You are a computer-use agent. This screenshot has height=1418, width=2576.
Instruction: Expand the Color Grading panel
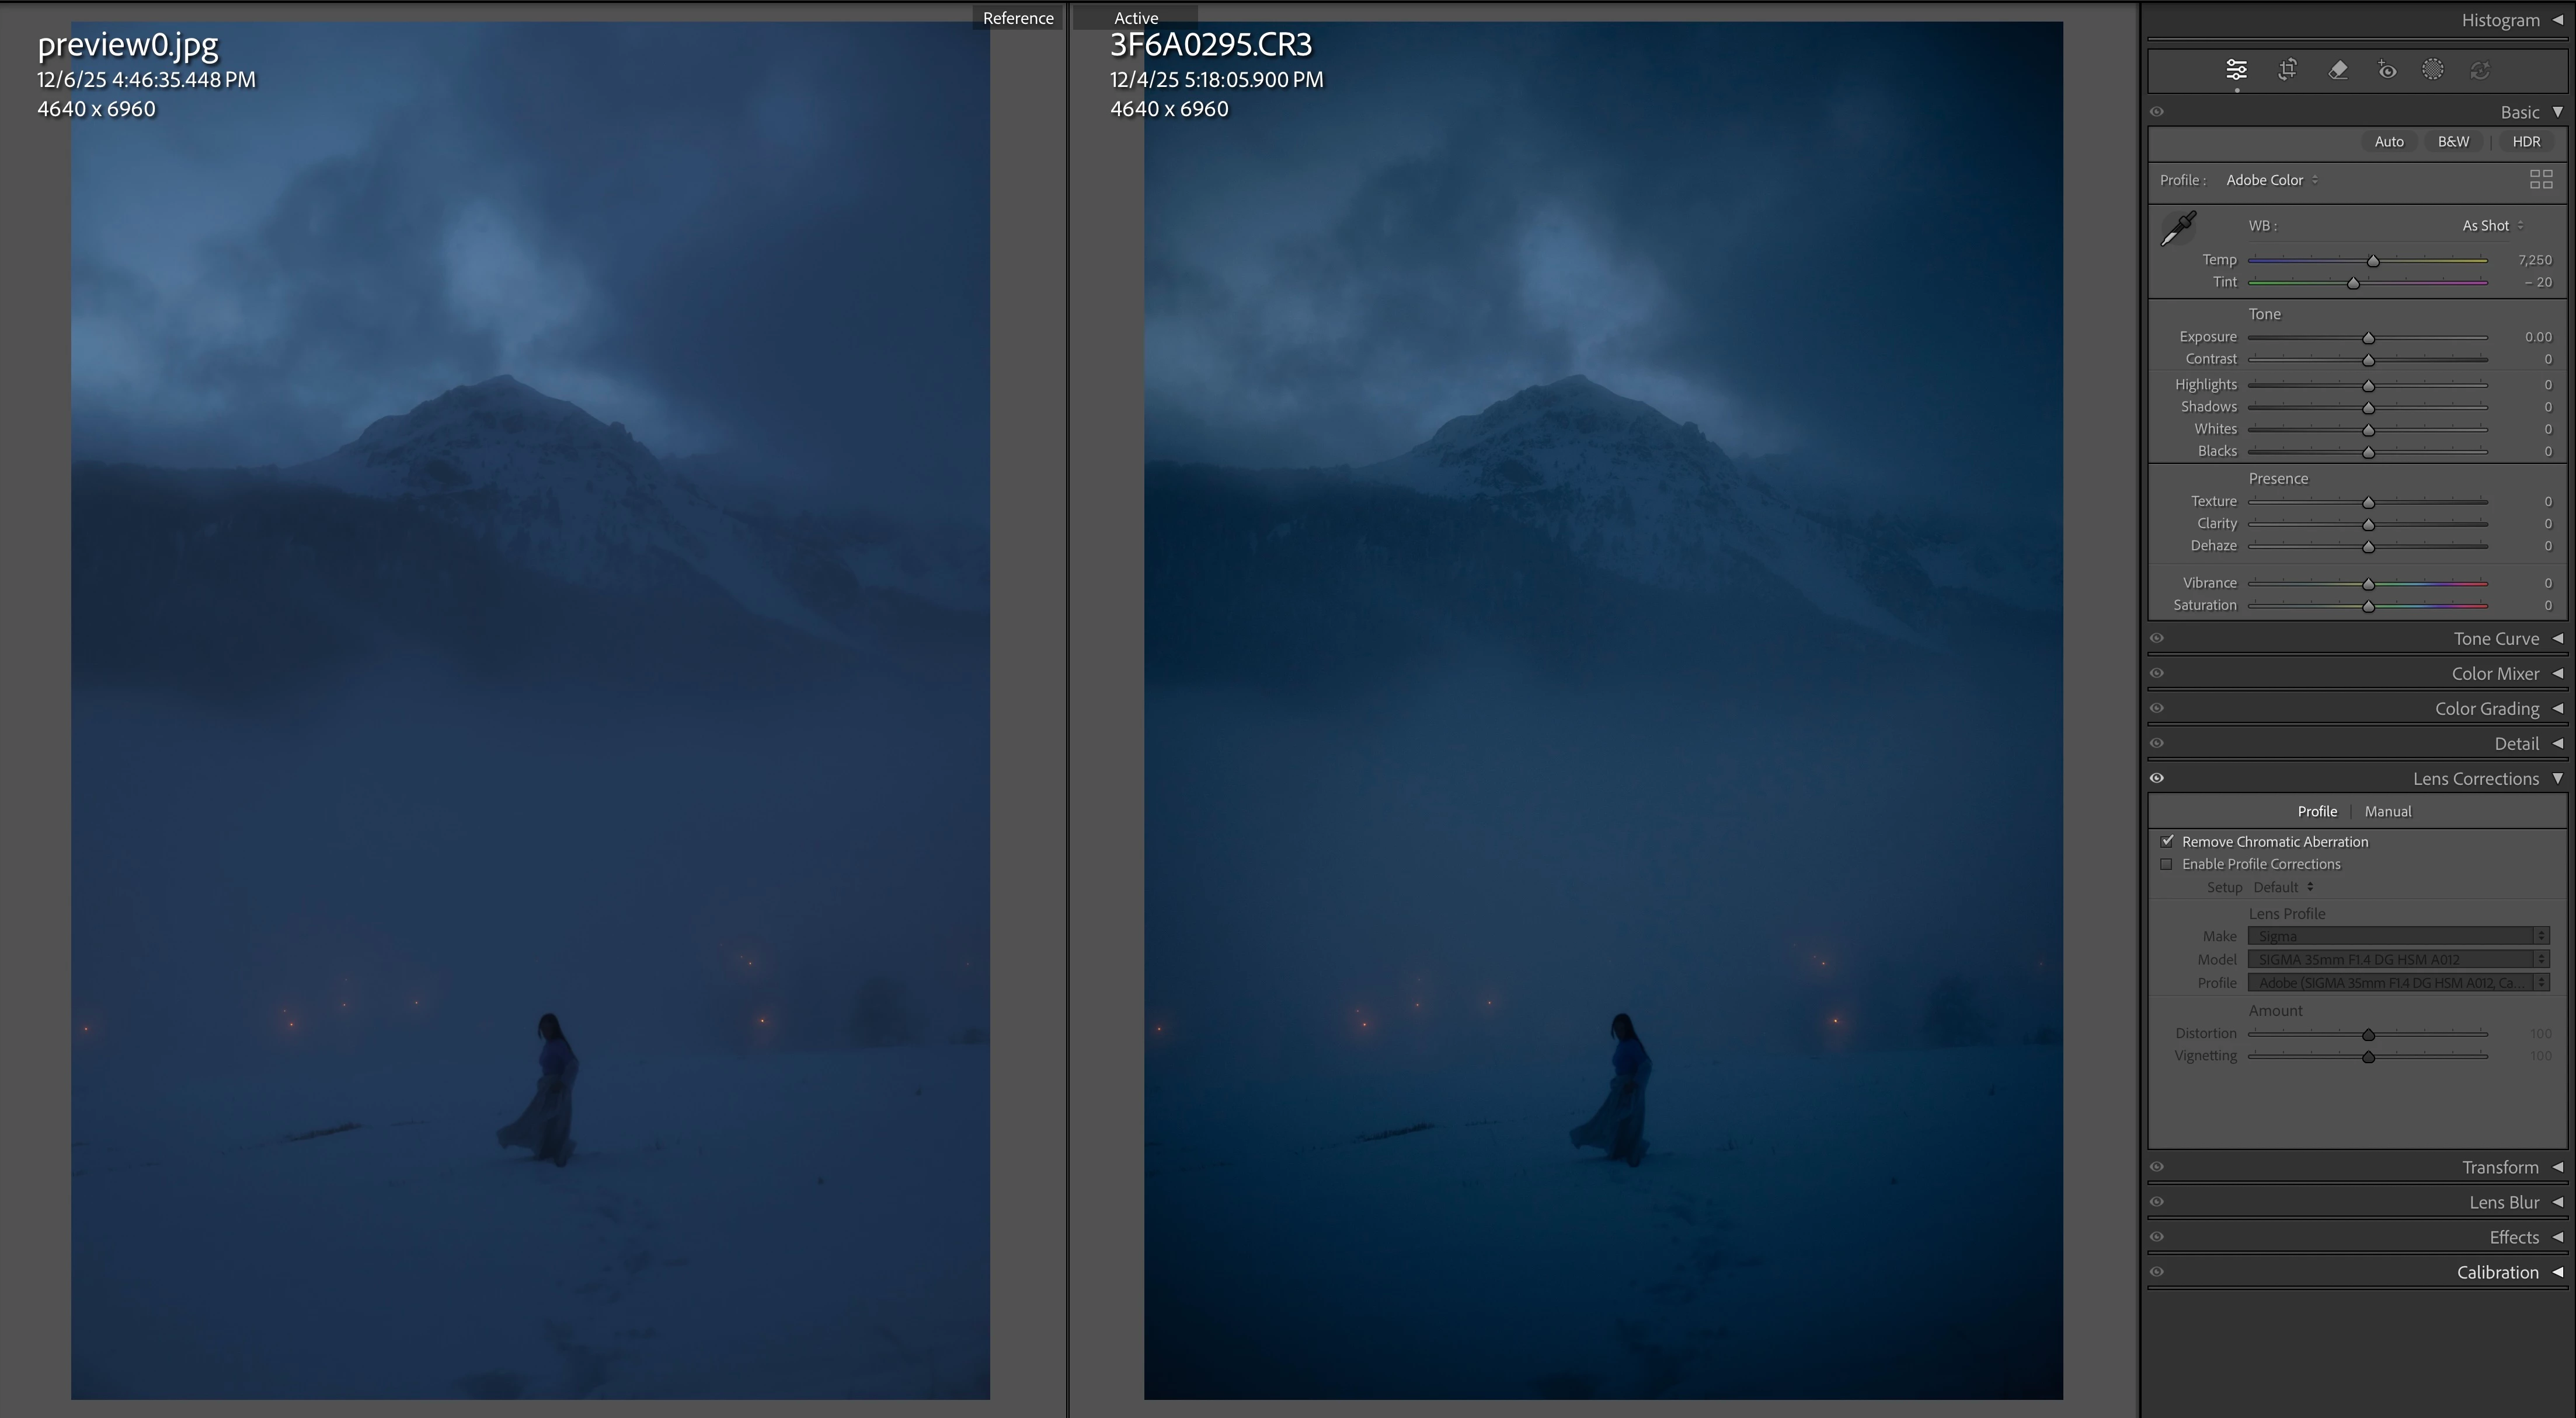coord(2558,708)
